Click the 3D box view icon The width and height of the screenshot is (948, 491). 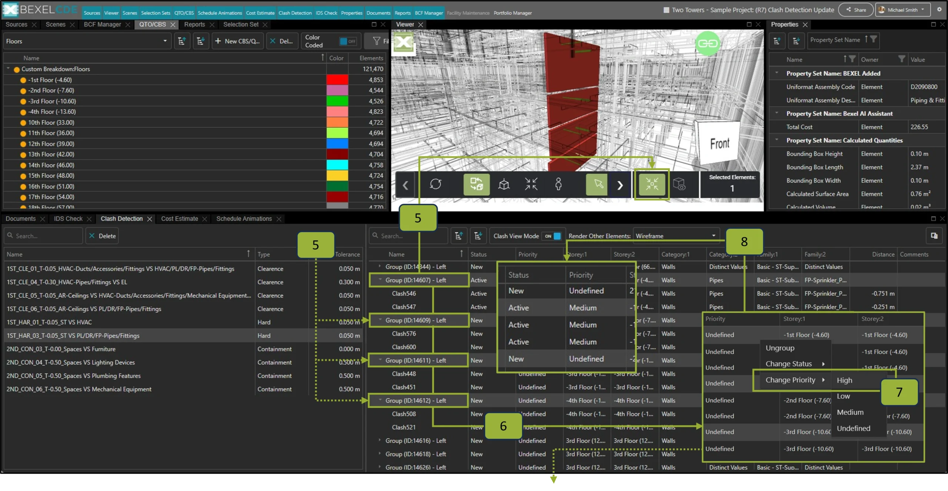click(504, 184)
